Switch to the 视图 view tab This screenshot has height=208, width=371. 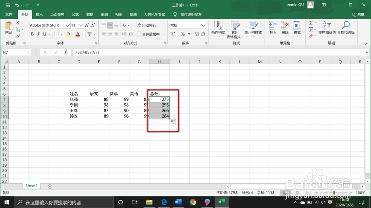coord(119,14)
